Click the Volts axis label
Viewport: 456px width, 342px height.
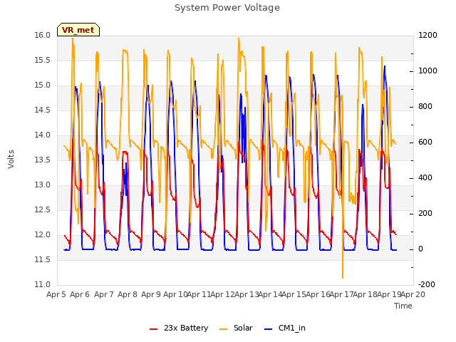(11, 159)
